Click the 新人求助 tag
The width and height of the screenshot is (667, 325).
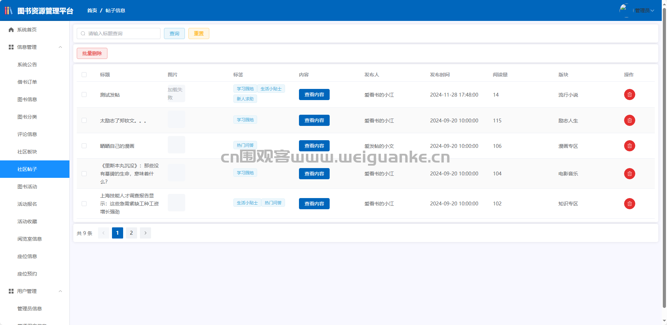(x=245, y=99)
